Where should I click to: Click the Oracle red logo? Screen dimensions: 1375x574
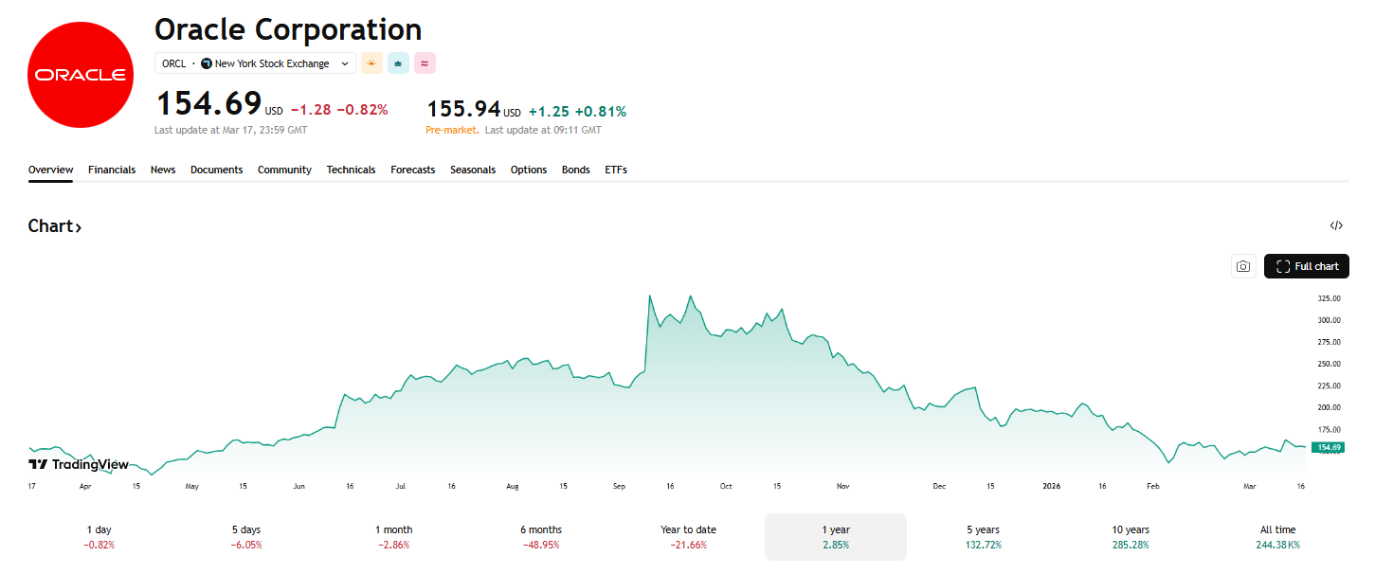[79, 74]
